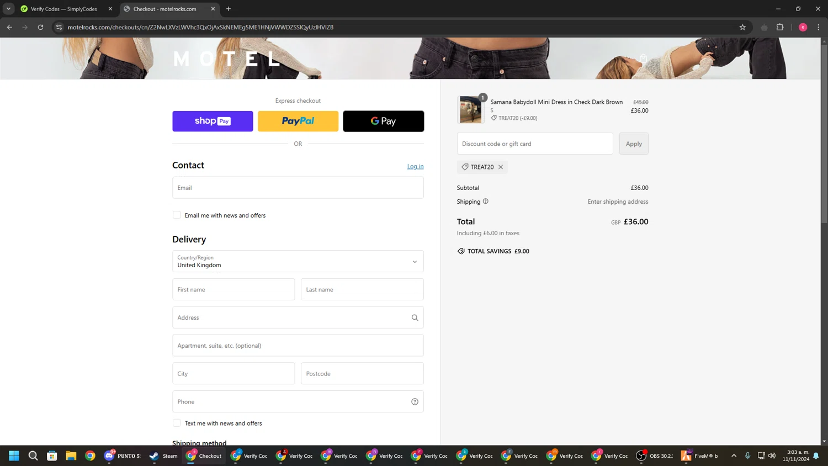
Task: Switch to the Verify Codes — SimplyCodes tab
Action: (63, 9)
